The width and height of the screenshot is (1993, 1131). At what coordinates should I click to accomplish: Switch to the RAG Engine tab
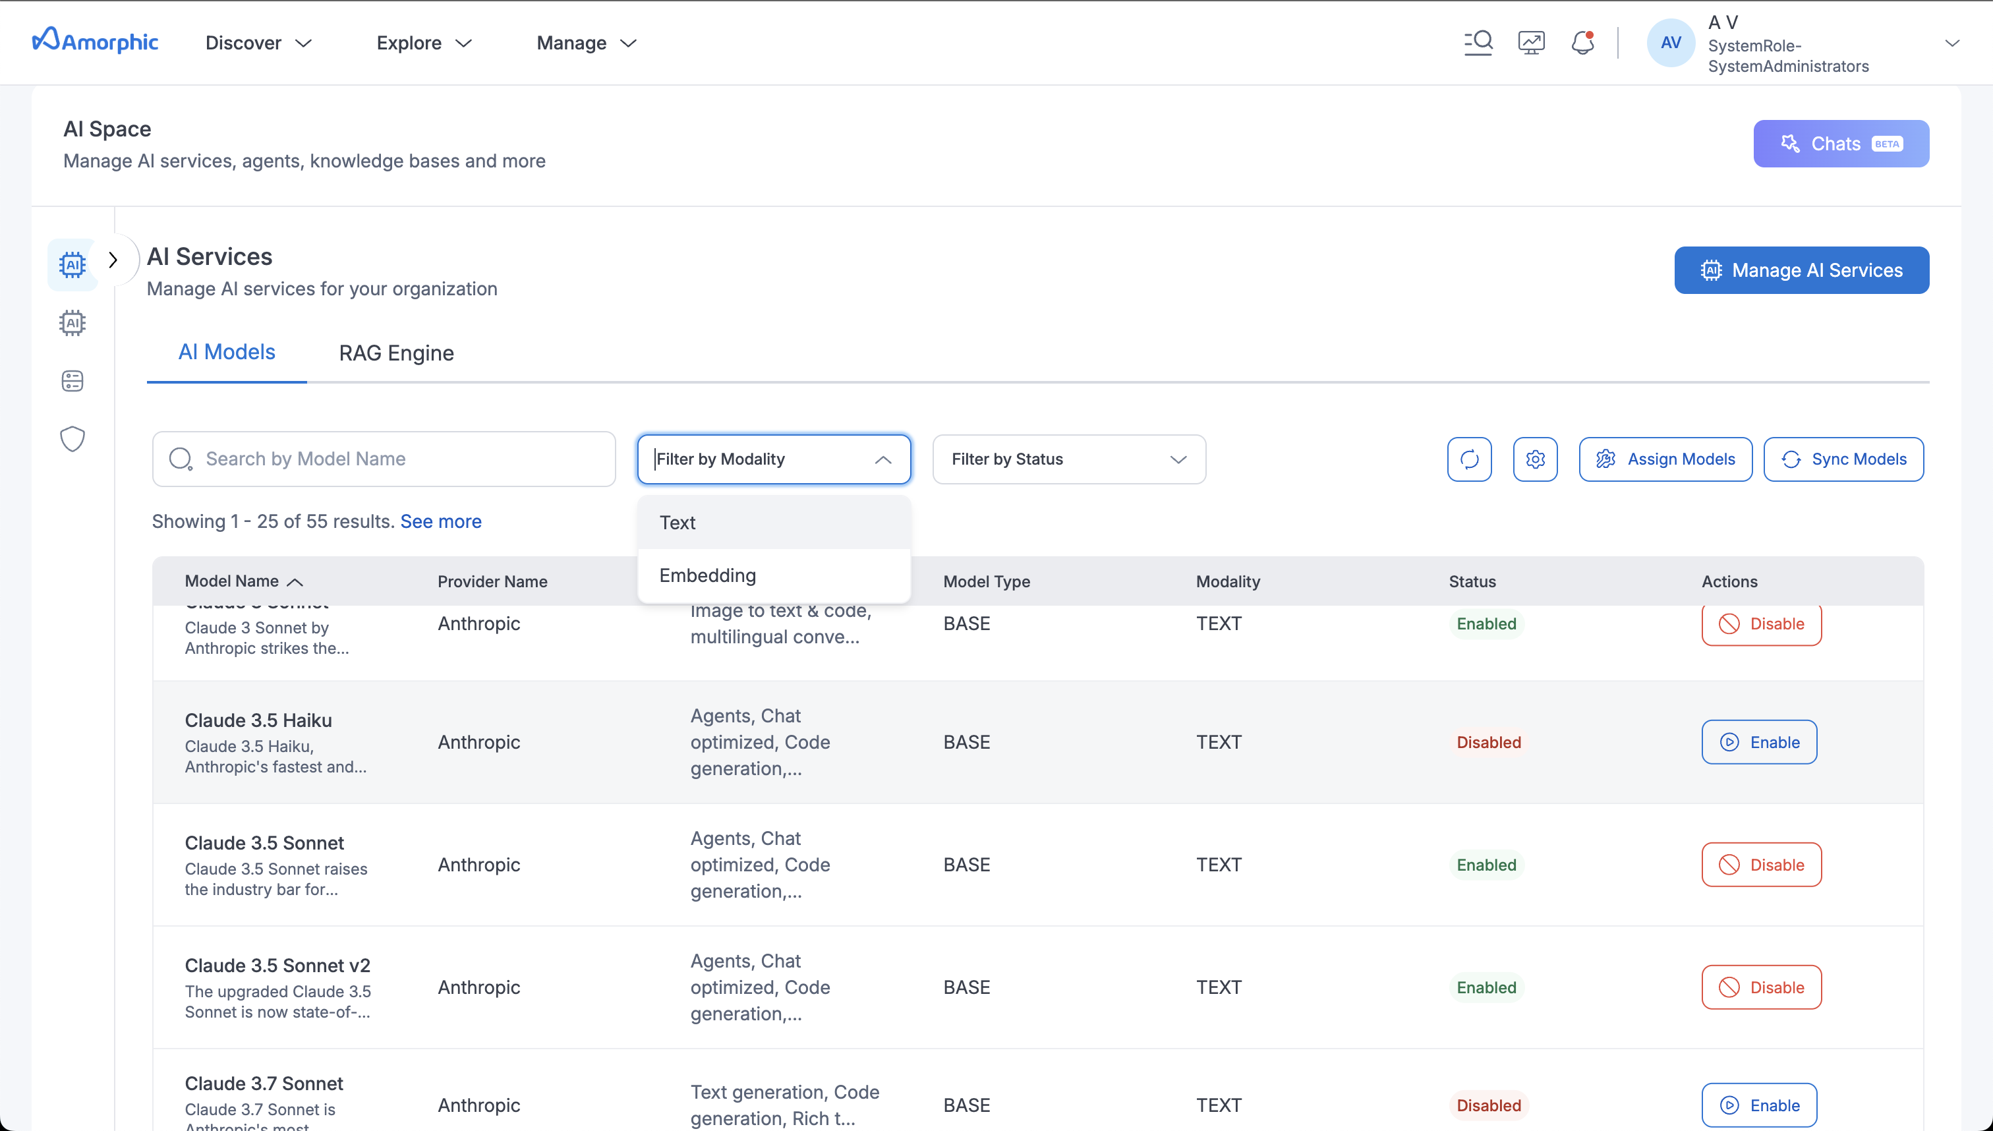(x=396, y=353)
